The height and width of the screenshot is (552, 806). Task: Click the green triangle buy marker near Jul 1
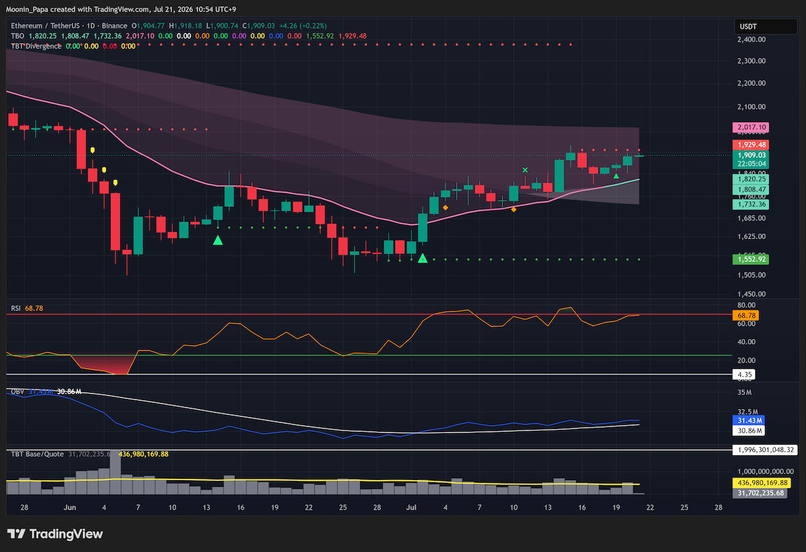tap(422, 258)
